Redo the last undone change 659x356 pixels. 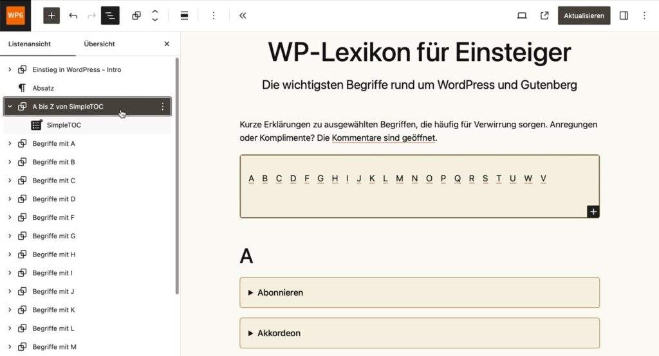pyautogui.click(x=91, y=15)
